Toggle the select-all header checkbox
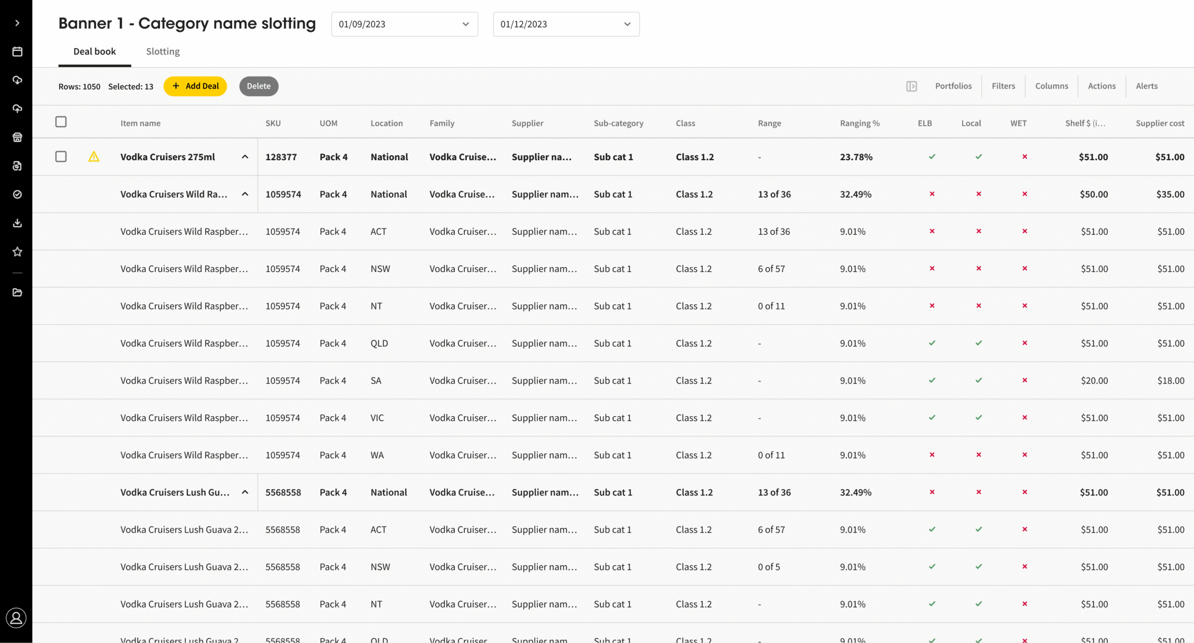 pos(61,122)
